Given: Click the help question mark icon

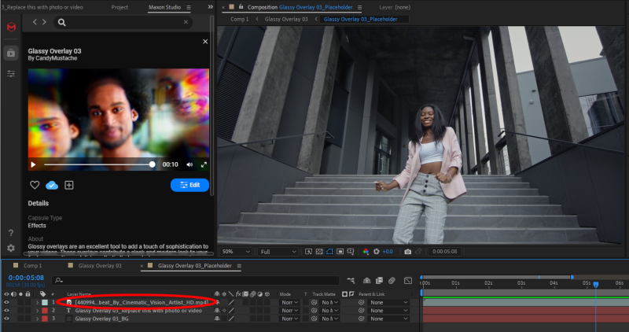Looking at the screenshot, I should tap(11, 233).
